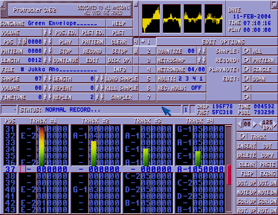Open the DISK OP. screen
The image size is (278, 215).
click(x=119, y=60)
